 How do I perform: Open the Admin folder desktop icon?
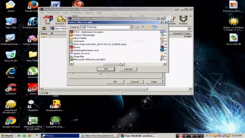[11, 7]
